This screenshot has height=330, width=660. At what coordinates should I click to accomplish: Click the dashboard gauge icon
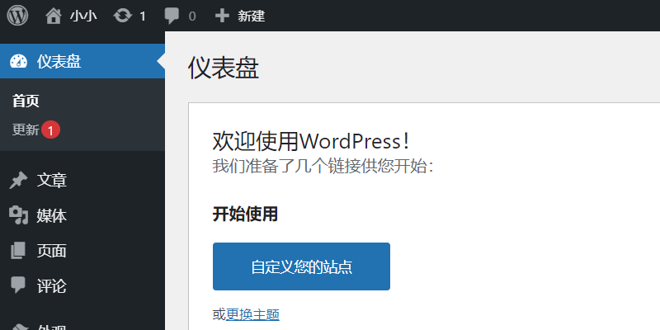pyautogui.click(x=18, y=61)
